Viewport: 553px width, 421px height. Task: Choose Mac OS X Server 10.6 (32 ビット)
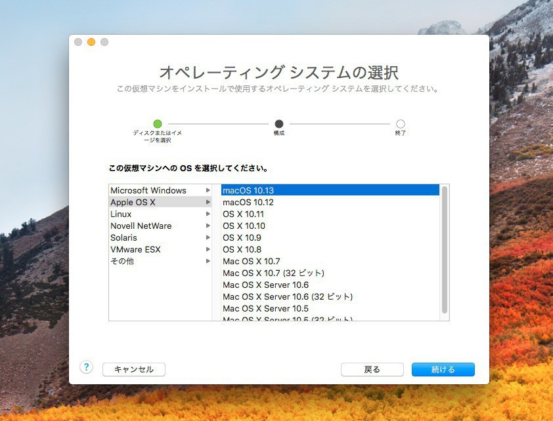330,296
